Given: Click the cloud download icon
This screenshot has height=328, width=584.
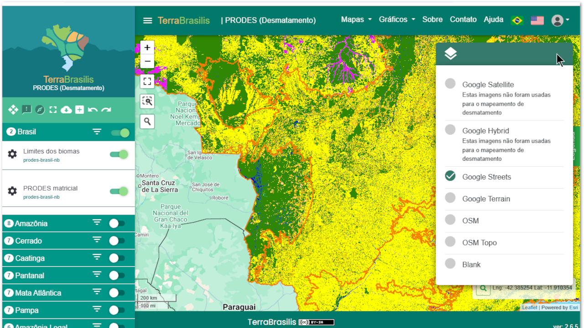Looking at the screenshot, I should point(66,109).
